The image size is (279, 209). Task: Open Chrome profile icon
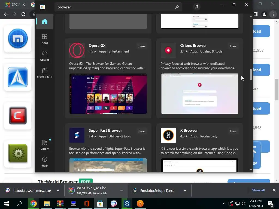tap(264, 14)
